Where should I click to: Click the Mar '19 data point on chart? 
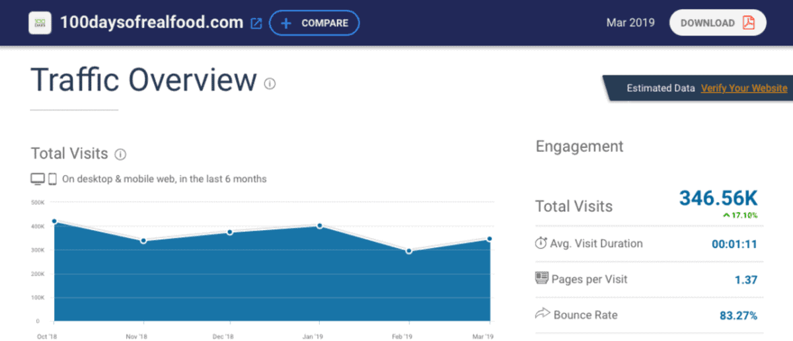click(490, 239)
